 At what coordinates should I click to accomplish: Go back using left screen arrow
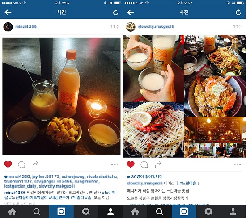pos(8,13)
